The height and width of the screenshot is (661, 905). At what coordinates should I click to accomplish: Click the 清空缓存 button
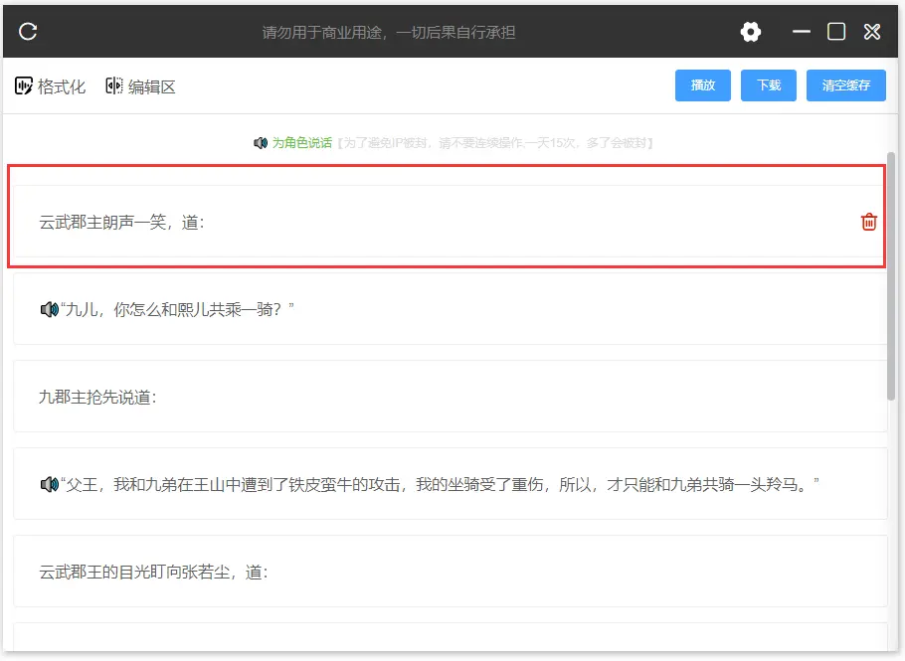click(x=845, y=85)
